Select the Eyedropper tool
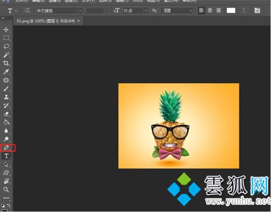The width and height of the screenshot is (271, 212). [x=6, y=72]
